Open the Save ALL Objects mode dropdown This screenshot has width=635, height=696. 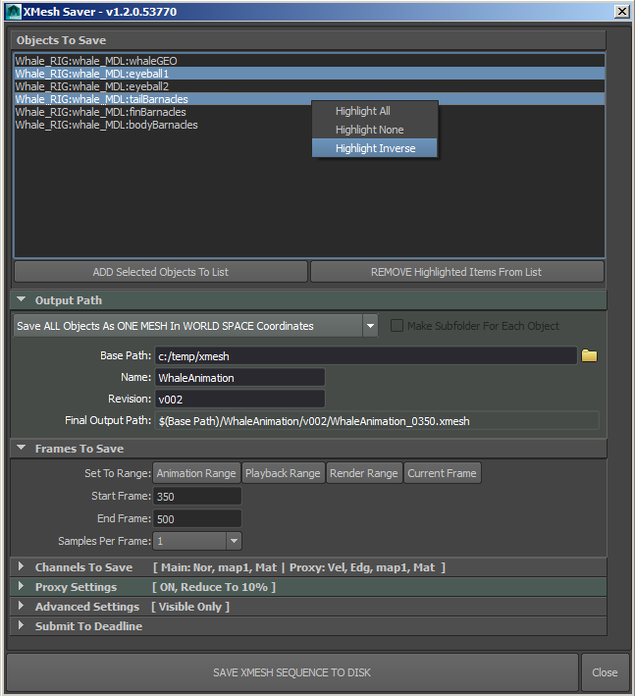[369, 326]
